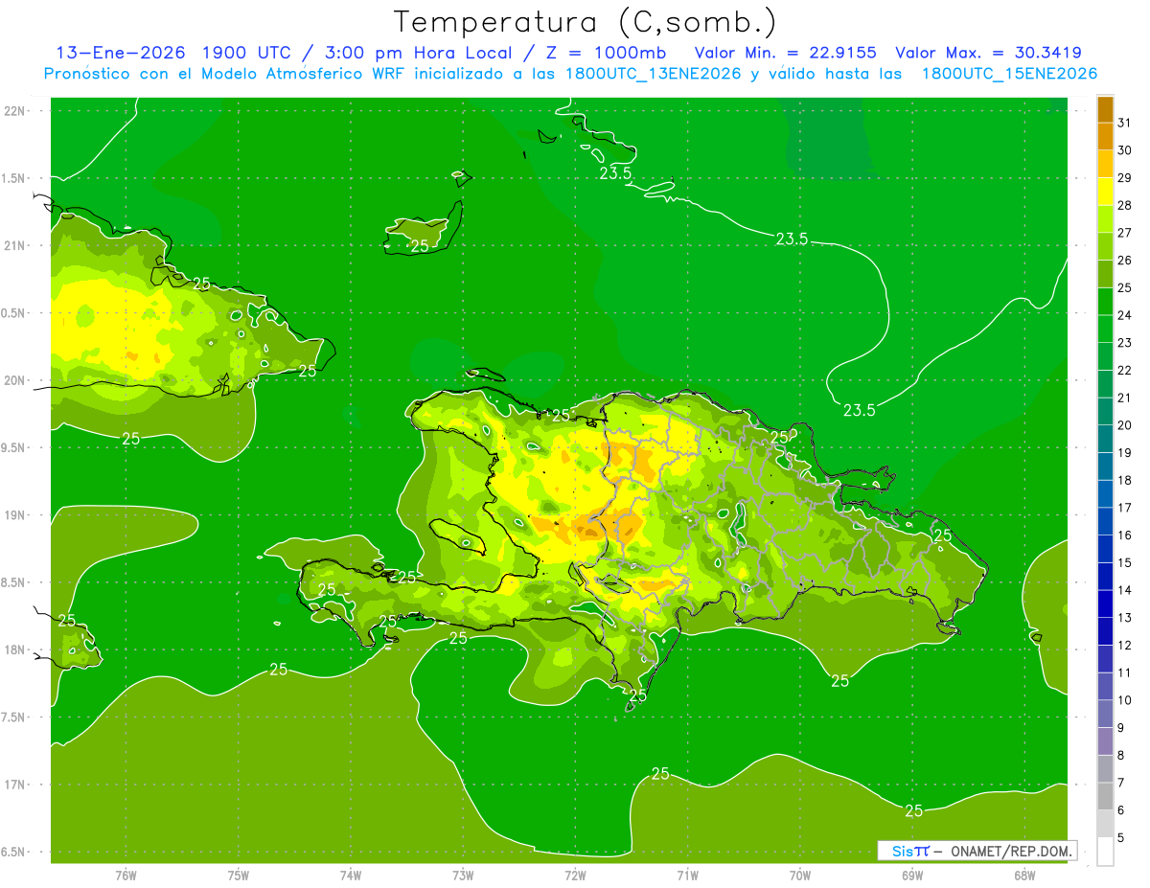
Task: Click the '68W' longitude axis label
Action: [x=1024, y=875]
